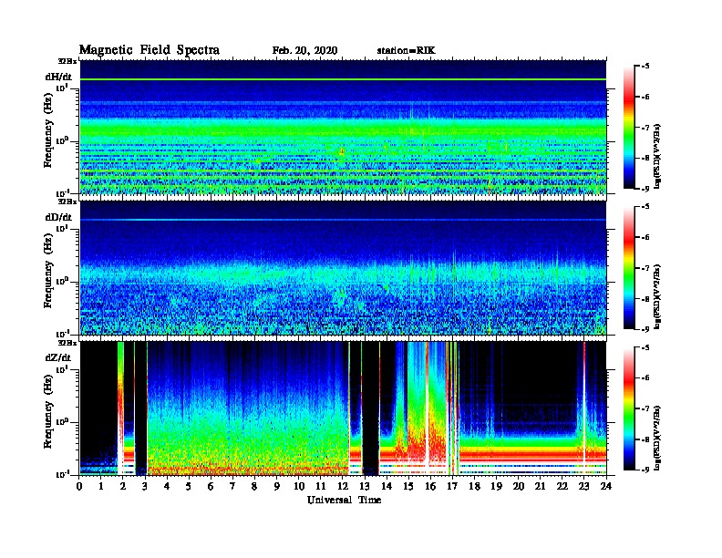Click the 10^-1 frequency tick of dZ/dt panel

62,474
